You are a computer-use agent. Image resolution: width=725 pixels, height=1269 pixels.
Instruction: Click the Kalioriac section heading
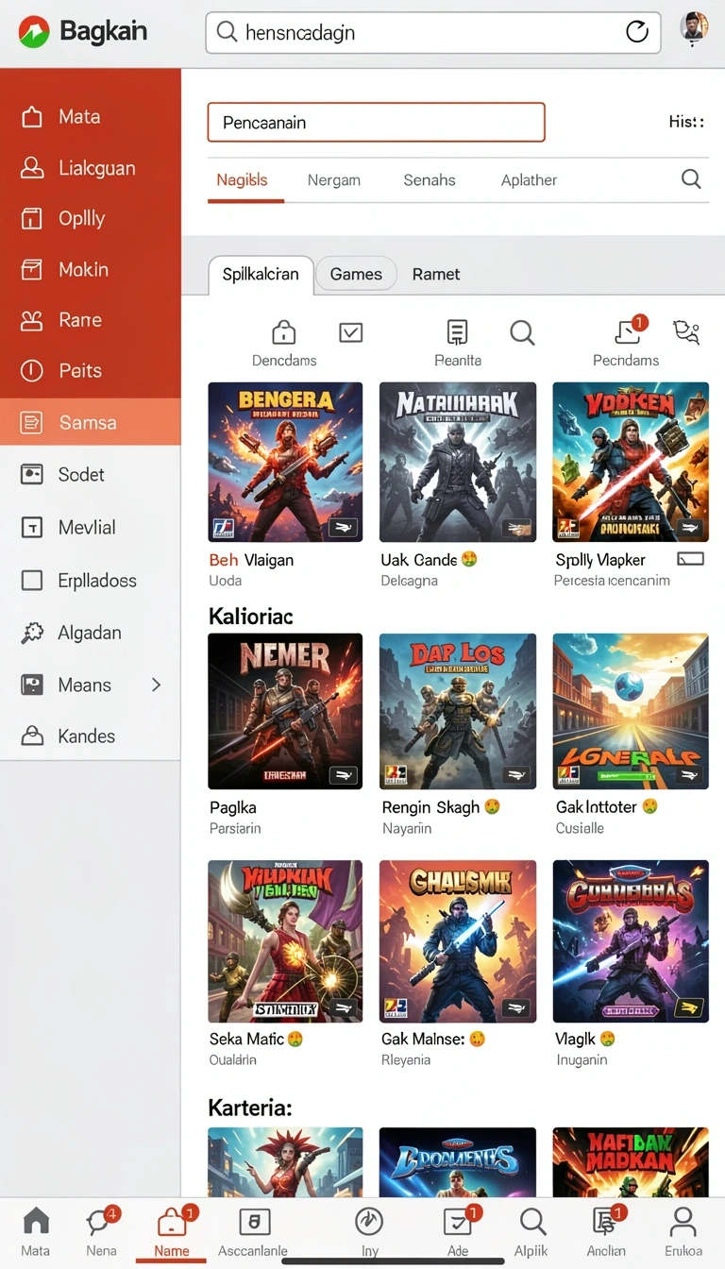point(250,617)
